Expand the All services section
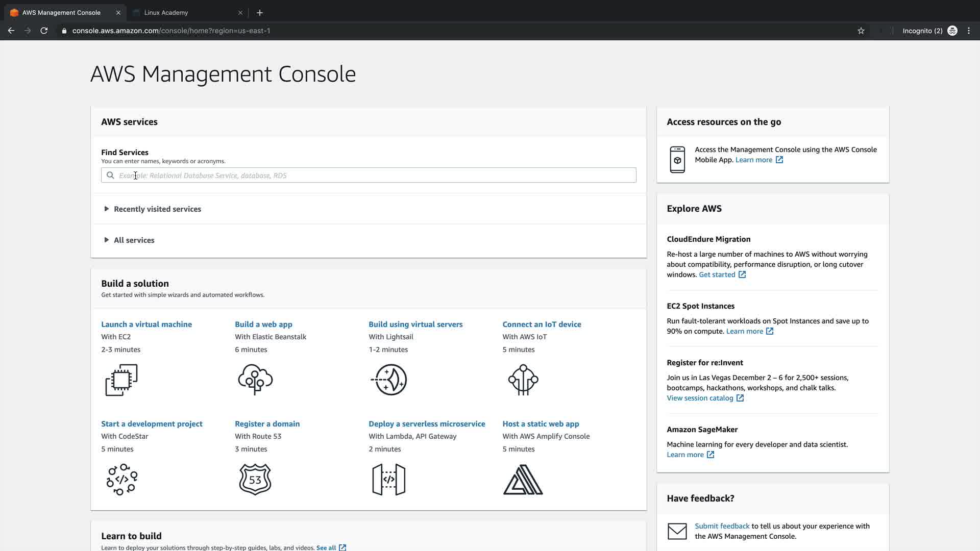The image size is (980, 551). [134, 240]
